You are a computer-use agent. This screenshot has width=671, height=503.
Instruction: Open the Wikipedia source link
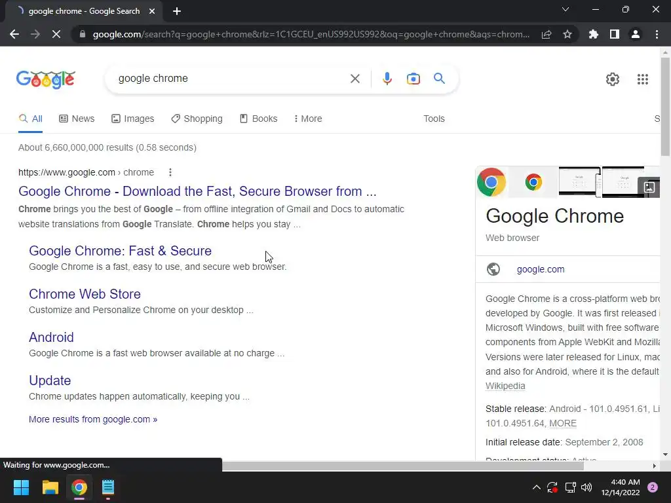(505, 386)
